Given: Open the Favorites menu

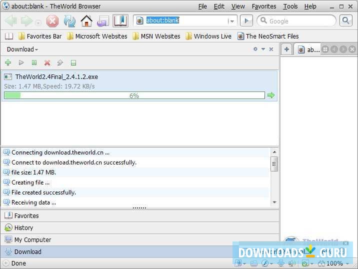Looking at the screenshot, I should (x=264, y=6).
